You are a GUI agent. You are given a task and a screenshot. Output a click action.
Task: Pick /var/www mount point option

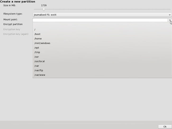tap(102, 75)
